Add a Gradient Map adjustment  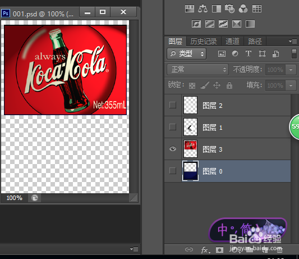250,24
